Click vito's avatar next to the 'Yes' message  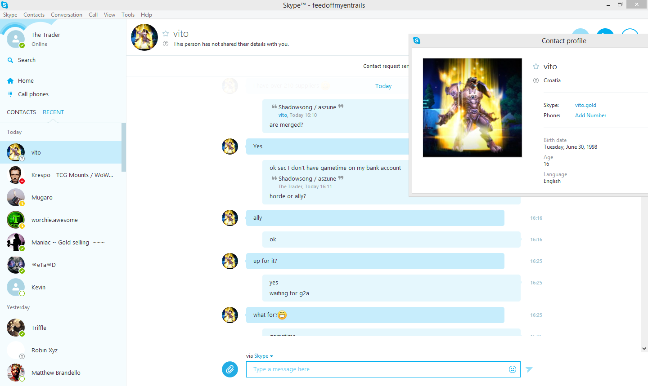pos(230,146)
